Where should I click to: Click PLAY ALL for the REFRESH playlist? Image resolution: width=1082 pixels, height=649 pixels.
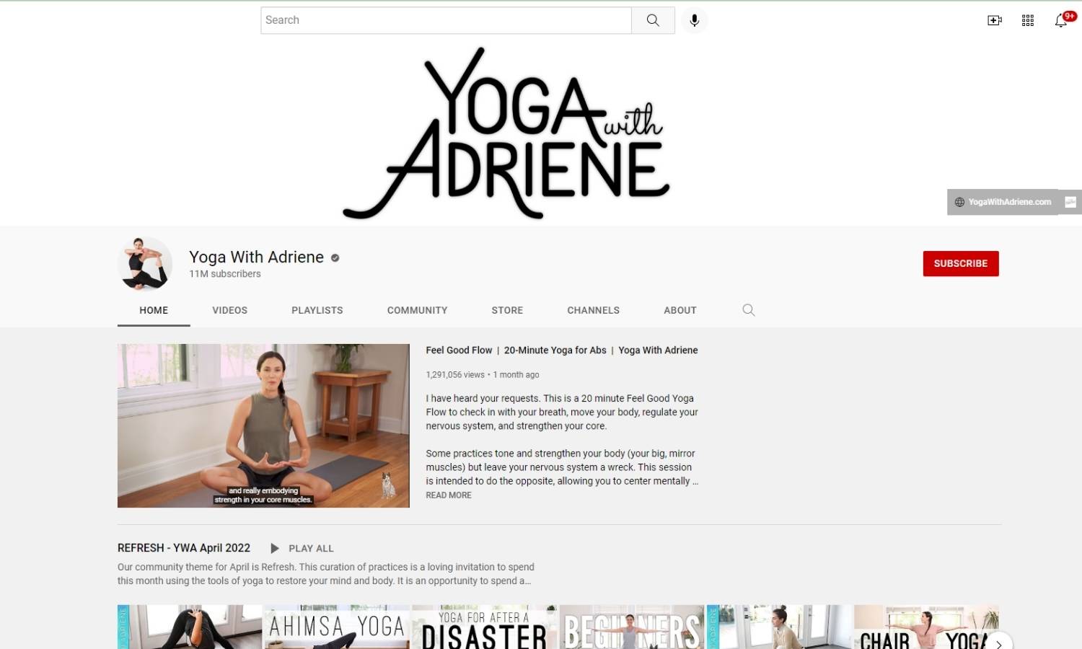tap(311, 549)
